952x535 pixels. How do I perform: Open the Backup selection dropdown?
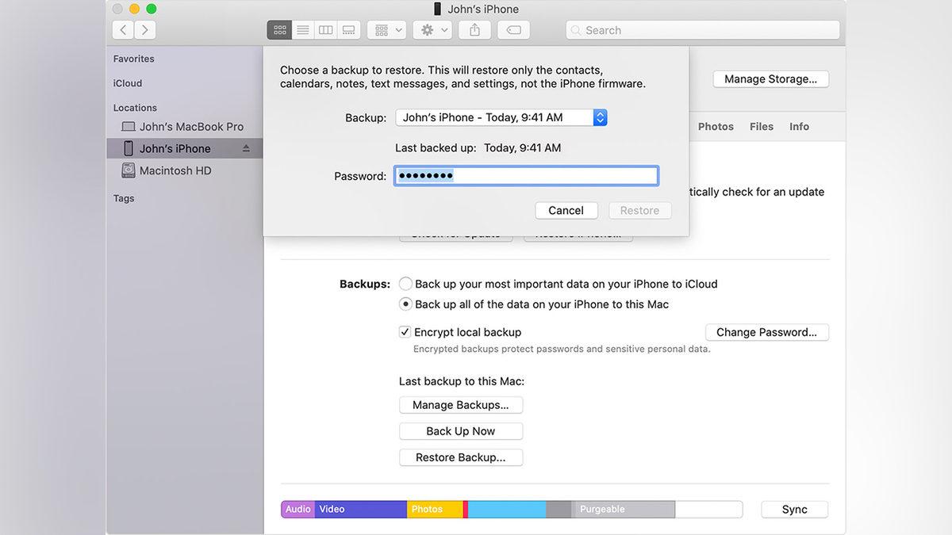click(x=501, y=117)
